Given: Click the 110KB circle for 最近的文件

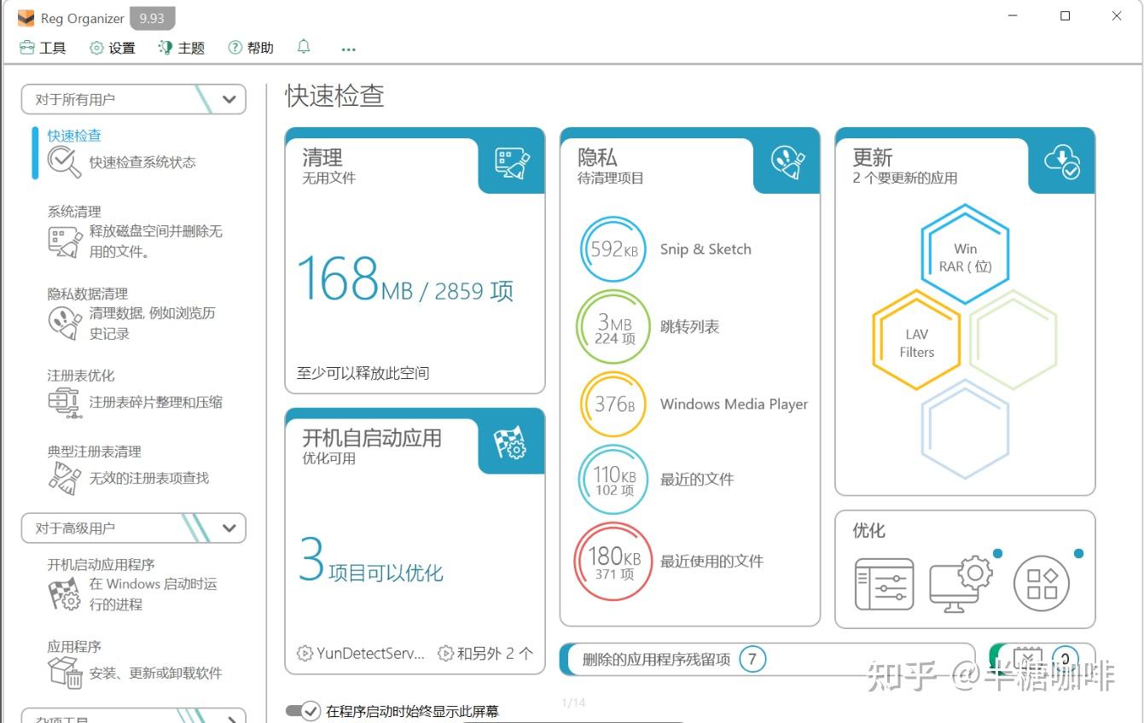Looking at the screenshot, I should [x=613, y=480].
